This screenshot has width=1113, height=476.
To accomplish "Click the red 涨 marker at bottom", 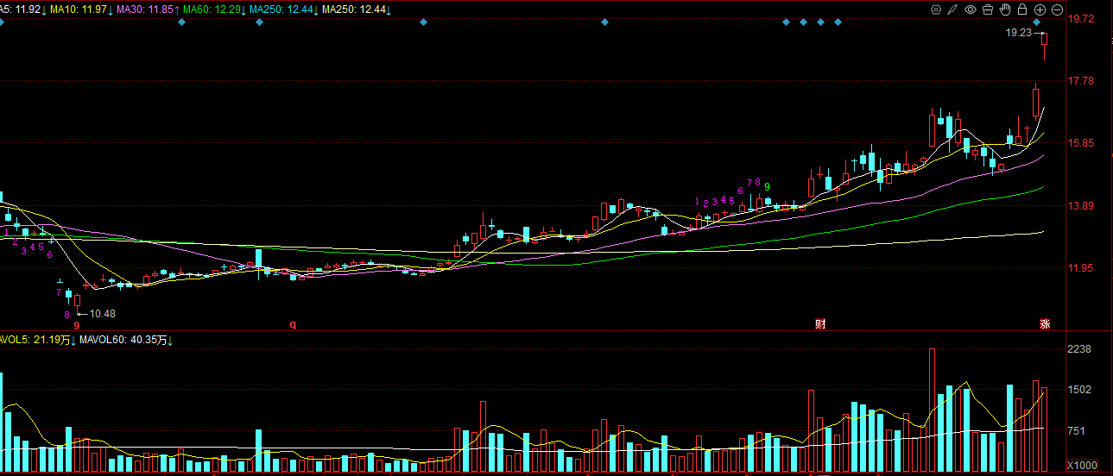I will click(x=1044, y=324).
